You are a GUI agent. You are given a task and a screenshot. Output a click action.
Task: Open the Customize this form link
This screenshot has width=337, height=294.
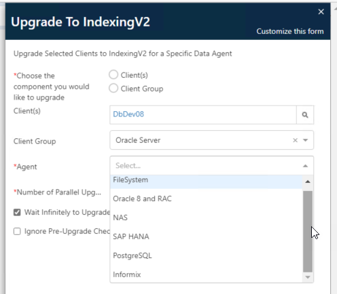[290, 31]
